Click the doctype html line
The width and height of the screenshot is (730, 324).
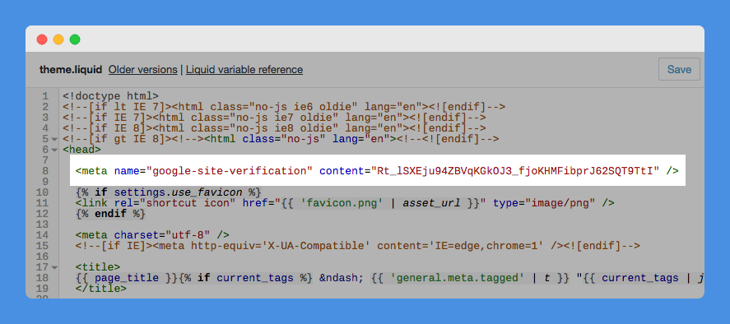pyautogui.click(x=111, y=96)
